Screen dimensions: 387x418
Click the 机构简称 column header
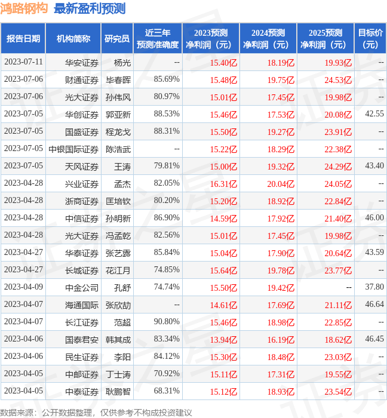coord(73,39)
